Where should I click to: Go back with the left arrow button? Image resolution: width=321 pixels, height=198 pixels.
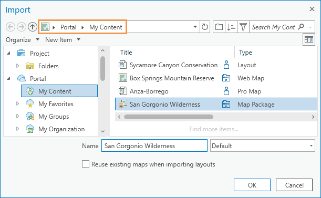[x=11, y=27]
